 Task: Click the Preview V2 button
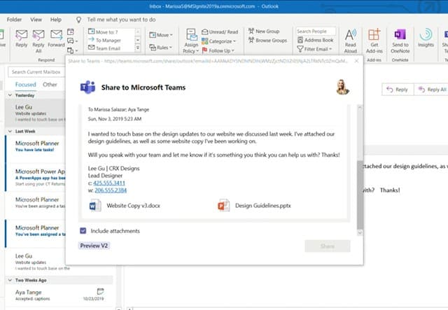pyautogui.click(x=94, y=246)
